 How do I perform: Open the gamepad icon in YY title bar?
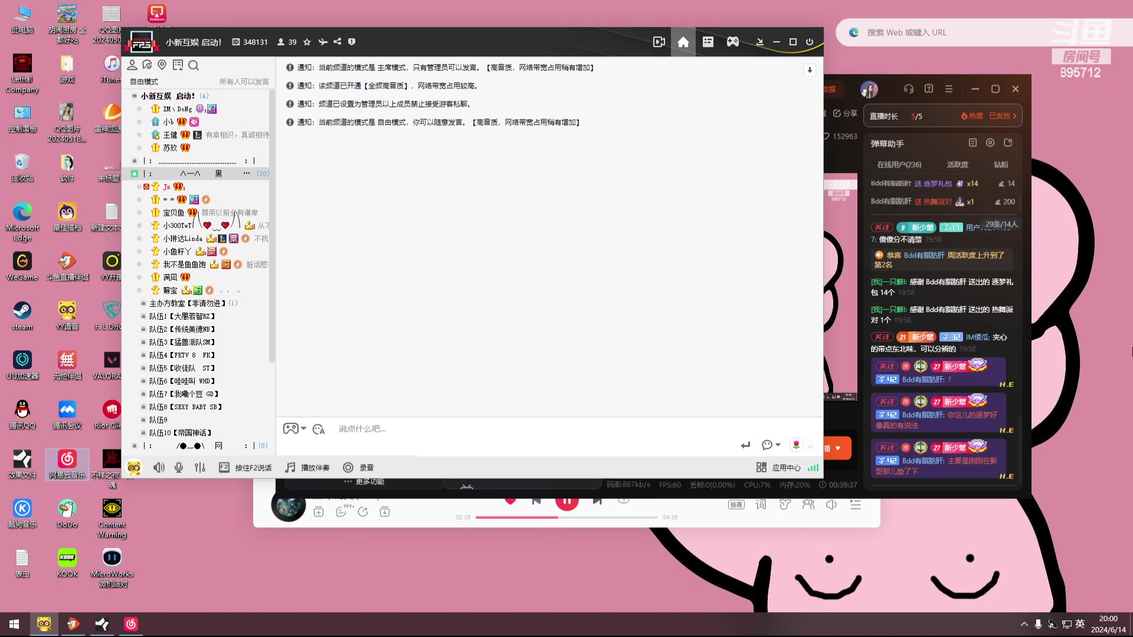pyautogui.click(x=732, y=42)
